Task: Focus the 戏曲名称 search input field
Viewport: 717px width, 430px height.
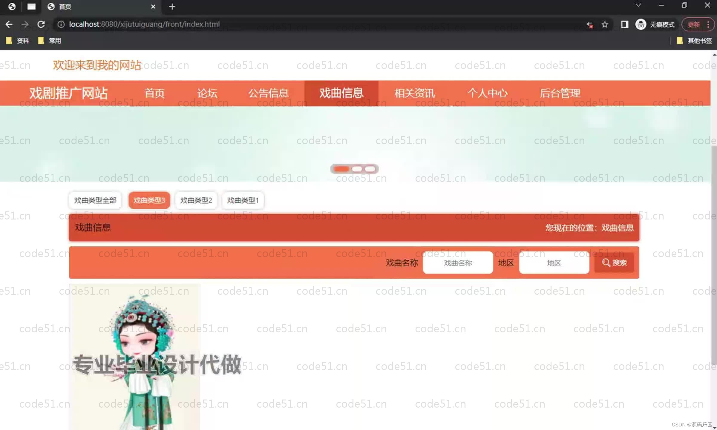Action: 458,263
